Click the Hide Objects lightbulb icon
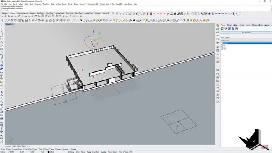Image resolution: width=272 pixels, height=153 pixels. (x=2, y=20)
